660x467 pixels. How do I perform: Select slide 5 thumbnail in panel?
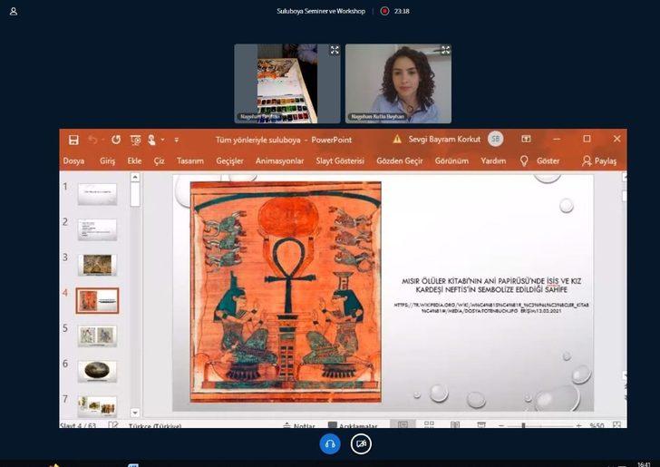(97, 336)
